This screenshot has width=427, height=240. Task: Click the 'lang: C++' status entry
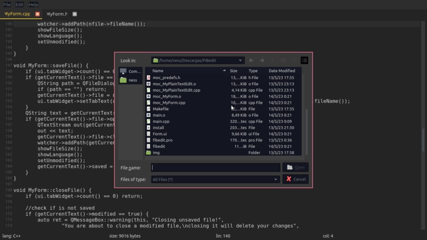point(12,236)
